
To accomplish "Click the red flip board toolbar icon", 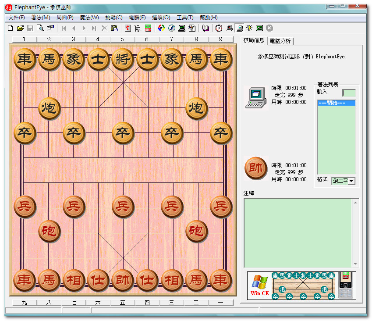I will (x=128, y=28).
